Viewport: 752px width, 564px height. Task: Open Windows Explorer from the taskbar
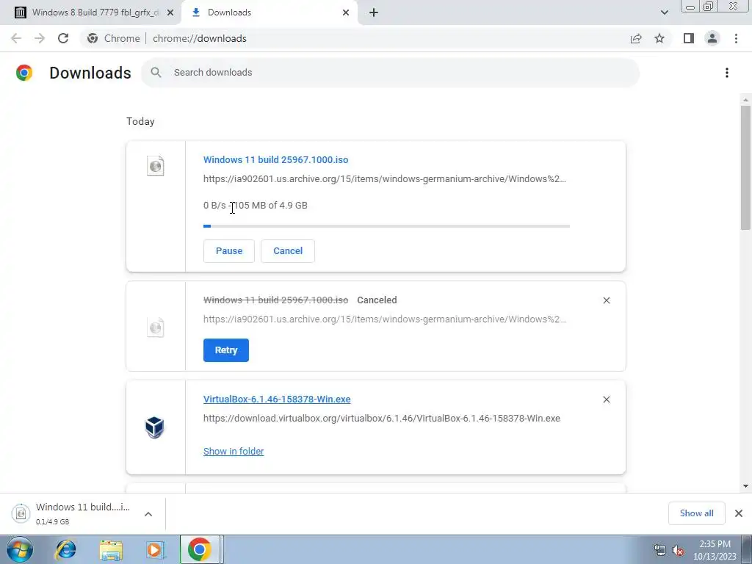[x=111, y=549]
